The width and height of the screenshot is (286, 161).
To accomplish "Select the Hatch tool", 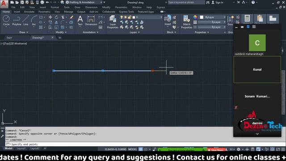I will click(41, 27).
